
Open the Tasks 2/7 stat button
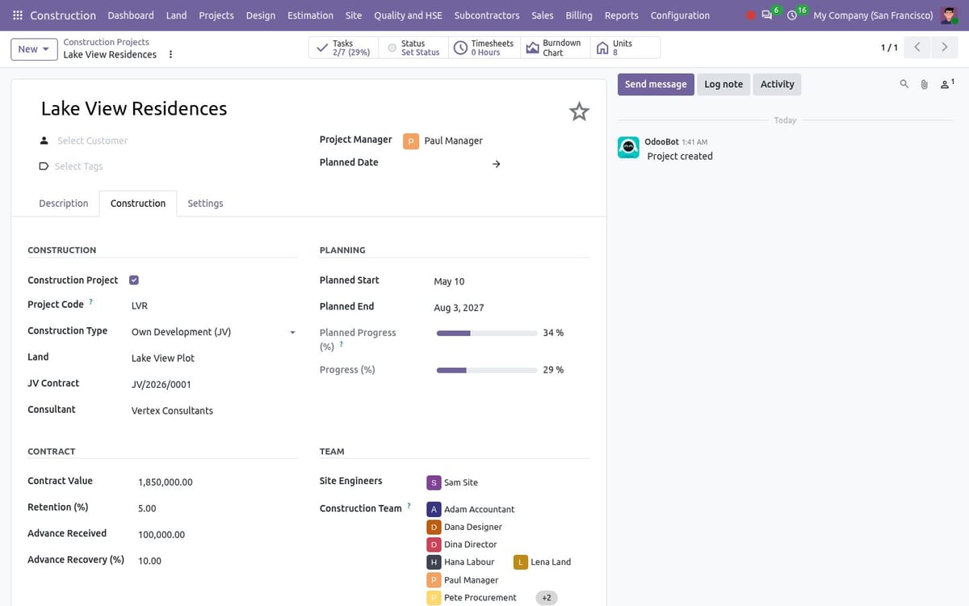click(343, 48)
